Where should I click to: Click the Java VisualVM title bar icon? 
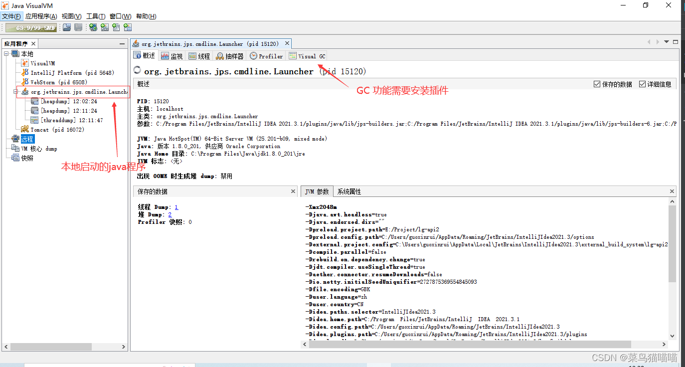coord(5,5)
